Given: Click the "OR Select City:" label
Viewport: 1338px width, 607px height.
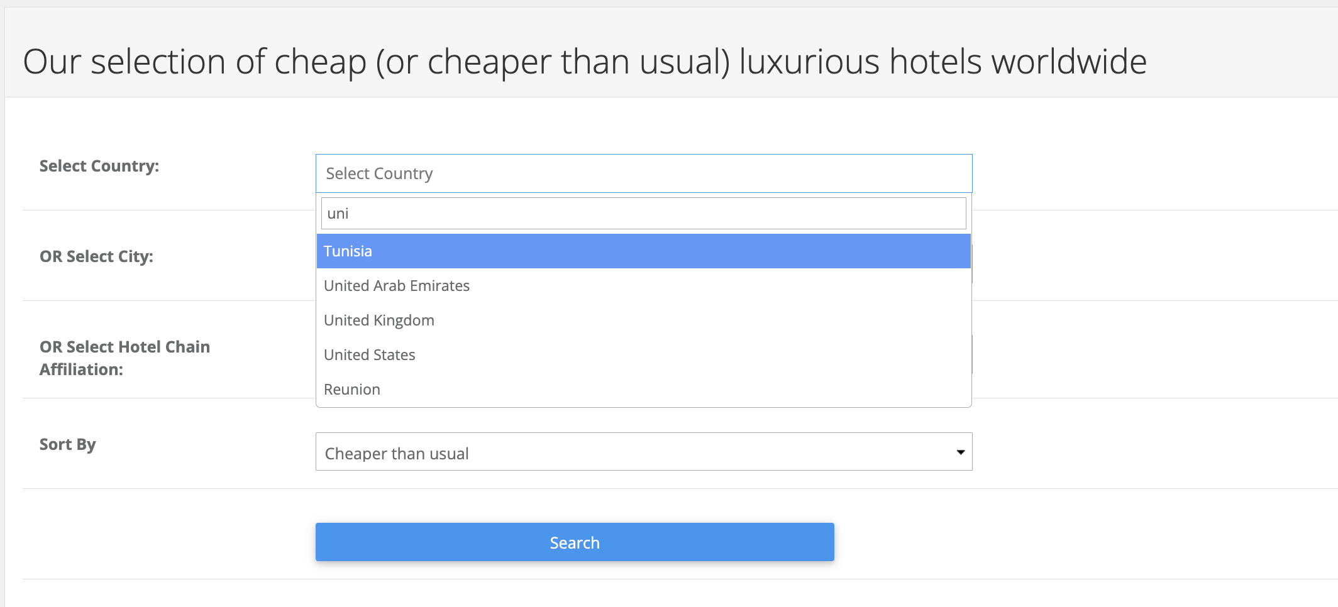Looking at the screenshot, I should [x=96, y=256].
